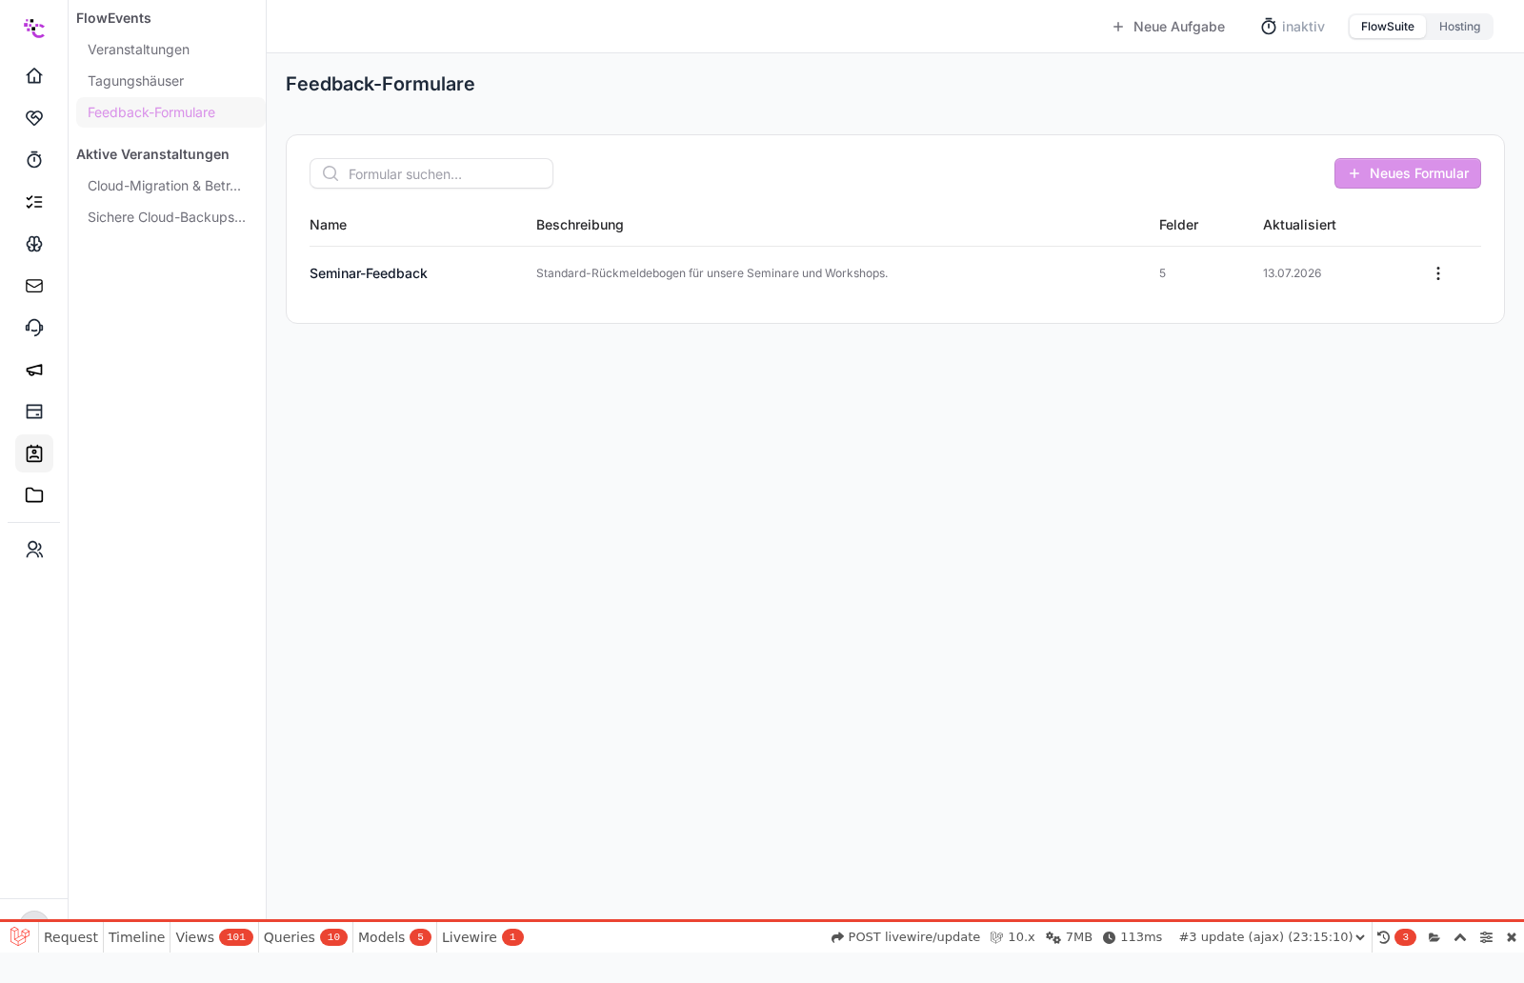
Task: Open the mail envelope sidebar icon
Action: pos(34,285)
